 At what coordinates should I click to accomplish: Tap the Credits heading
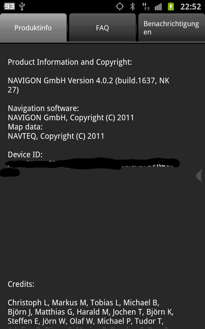point(21,284)
